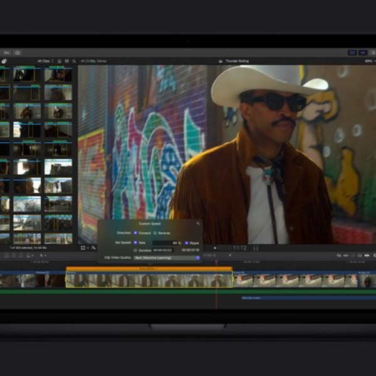Image resolution: width=376 pixels, height=376 pixels.
Task: Click the insert clip edit icon
Action: (14, 256)
